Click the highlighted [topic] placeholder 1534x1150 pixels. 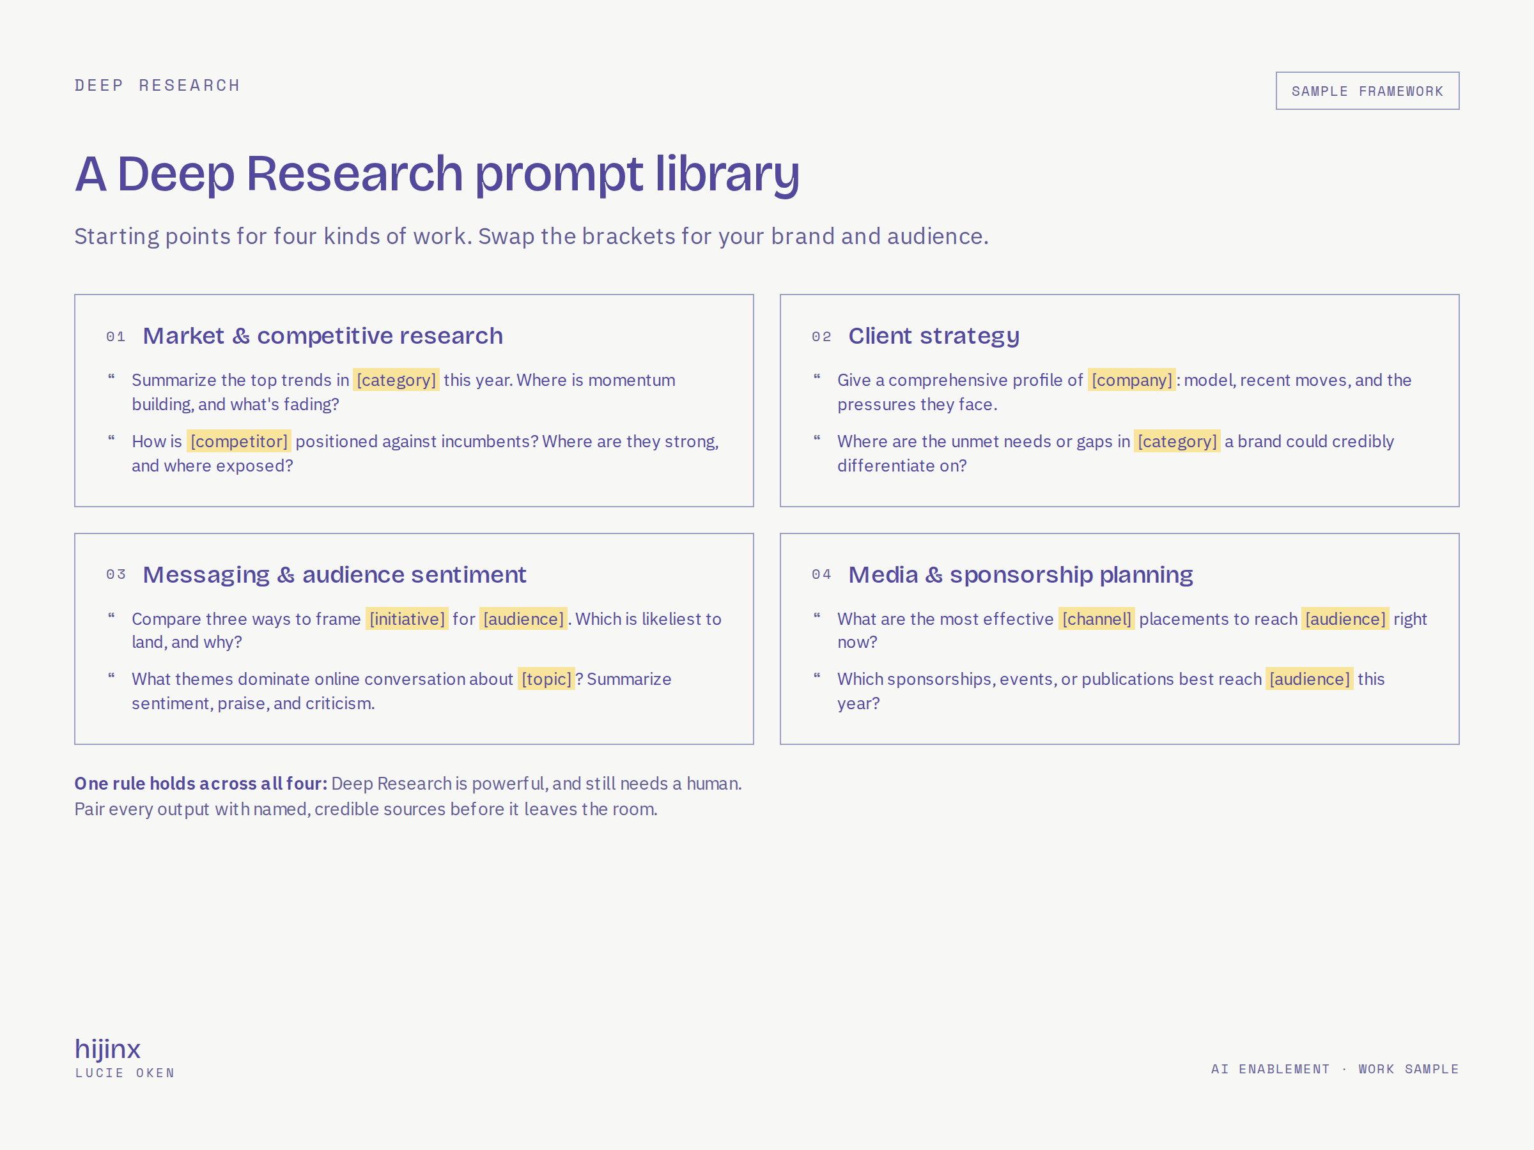pos(546,679)
